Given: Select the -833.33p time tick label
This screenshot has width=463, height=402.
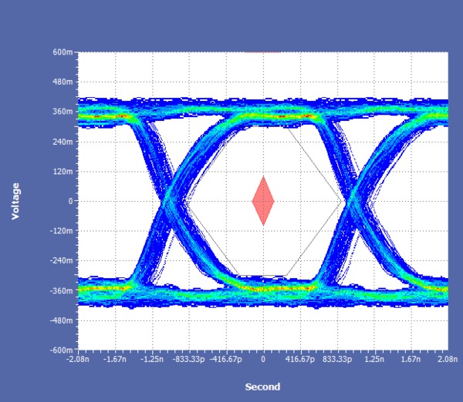Looking at the screenshot, I should tap(188, 359).
